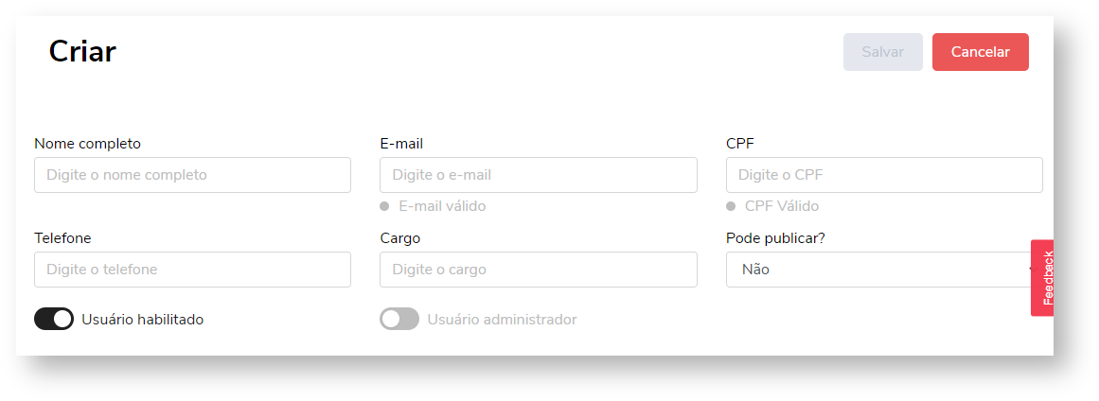Click the grey E-mail válido status dot
Viewport: 1099px width, 401px height.
(x=384, y=206)
